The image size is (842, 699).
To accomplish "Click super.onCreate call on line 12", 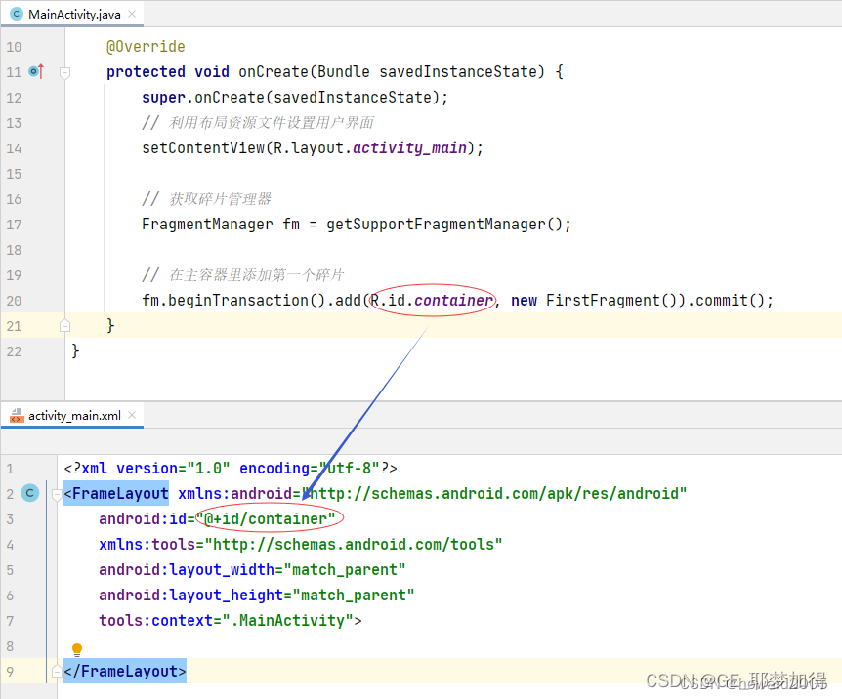I will (x=294, y=98).
